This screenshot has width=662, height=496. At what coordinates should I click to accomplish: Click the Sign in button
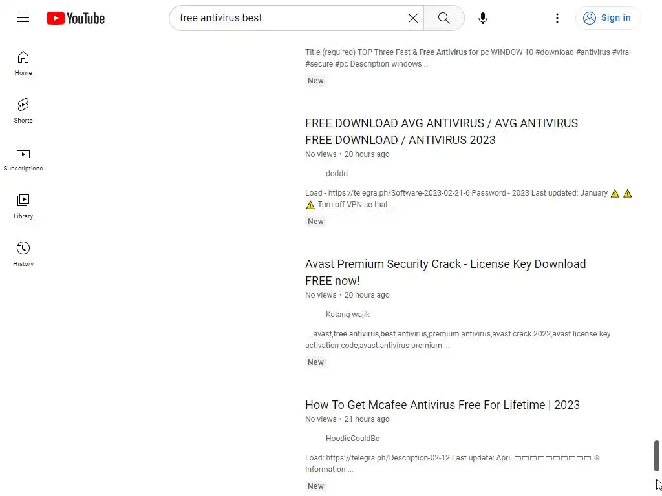point(608,17)
